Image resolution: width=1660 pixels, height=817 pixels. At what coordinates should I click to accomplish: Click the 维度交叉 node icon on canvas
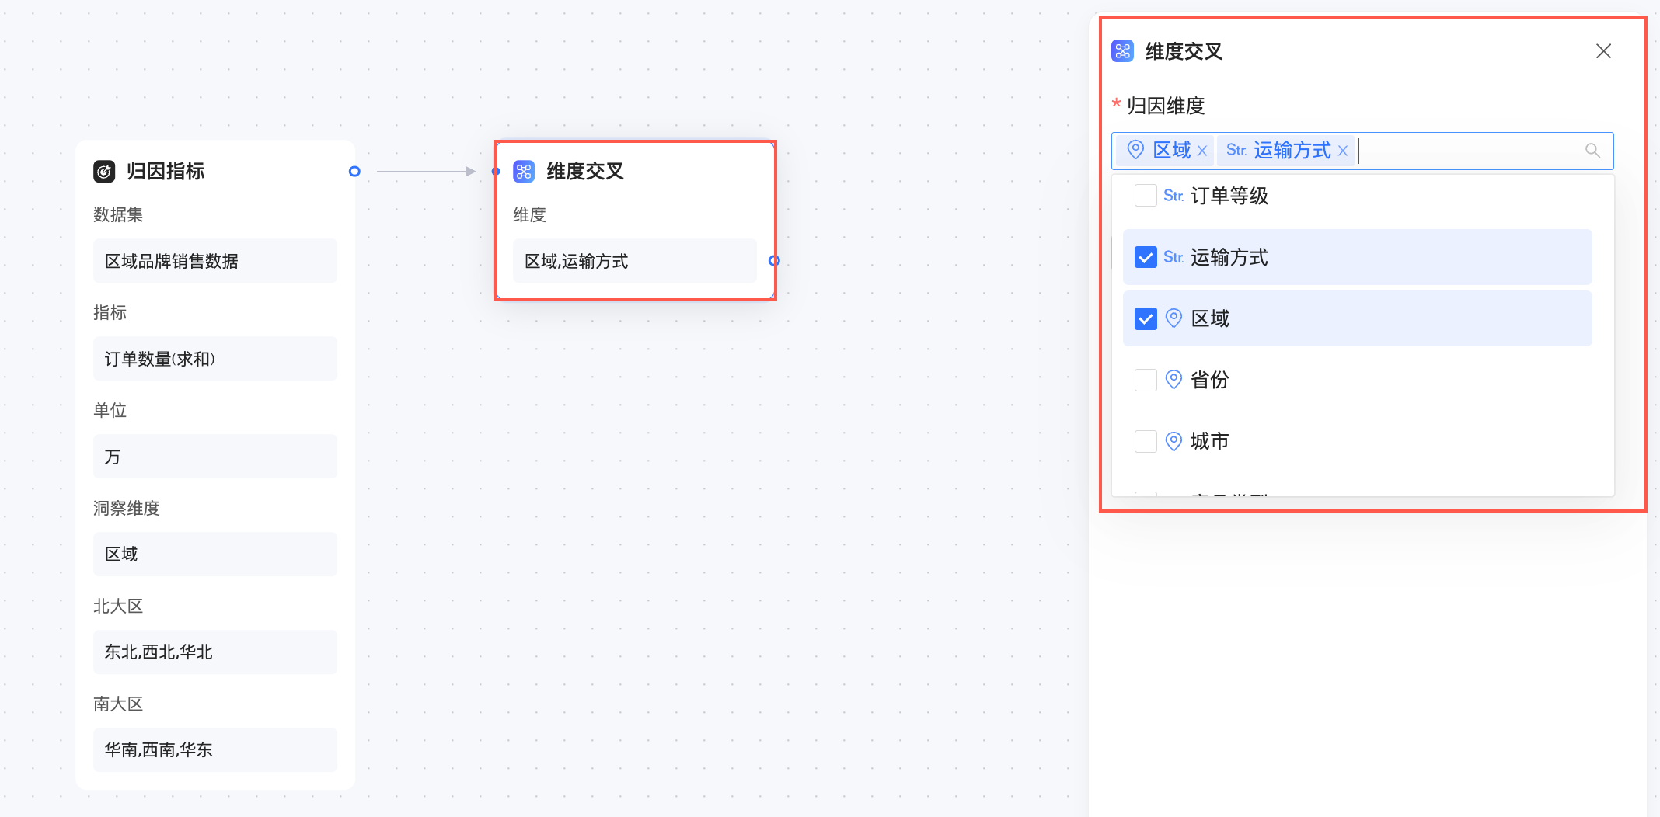(x=524, y=171)
